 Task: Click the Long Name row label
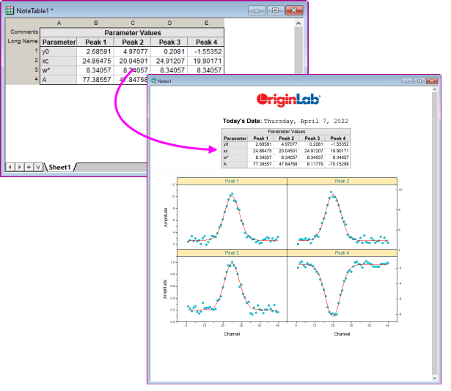pos(23,41)
